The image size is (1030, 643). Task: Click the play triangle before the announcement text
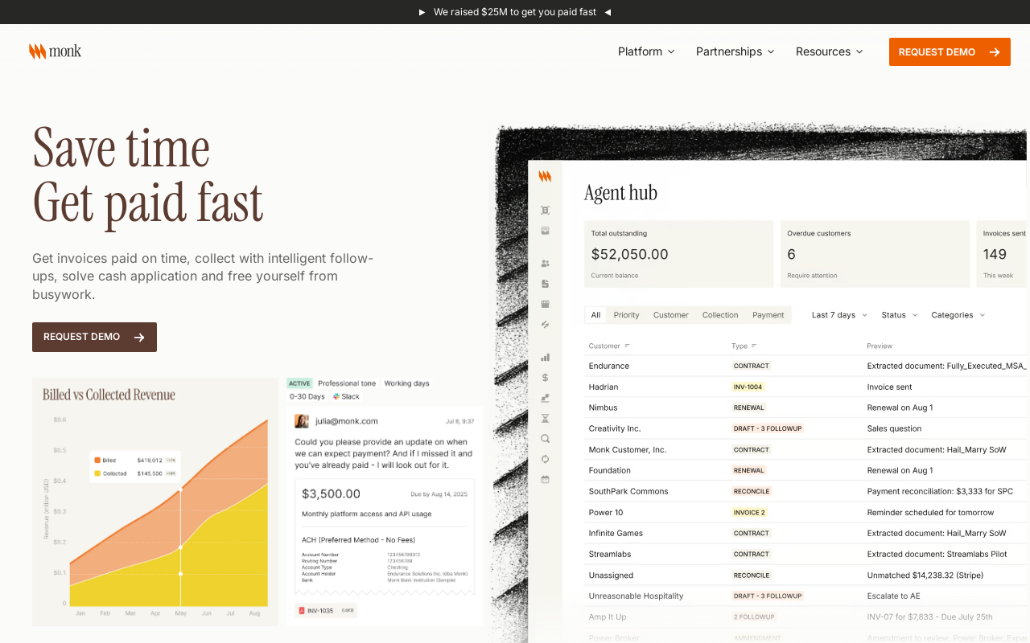(x=422, y=12)
